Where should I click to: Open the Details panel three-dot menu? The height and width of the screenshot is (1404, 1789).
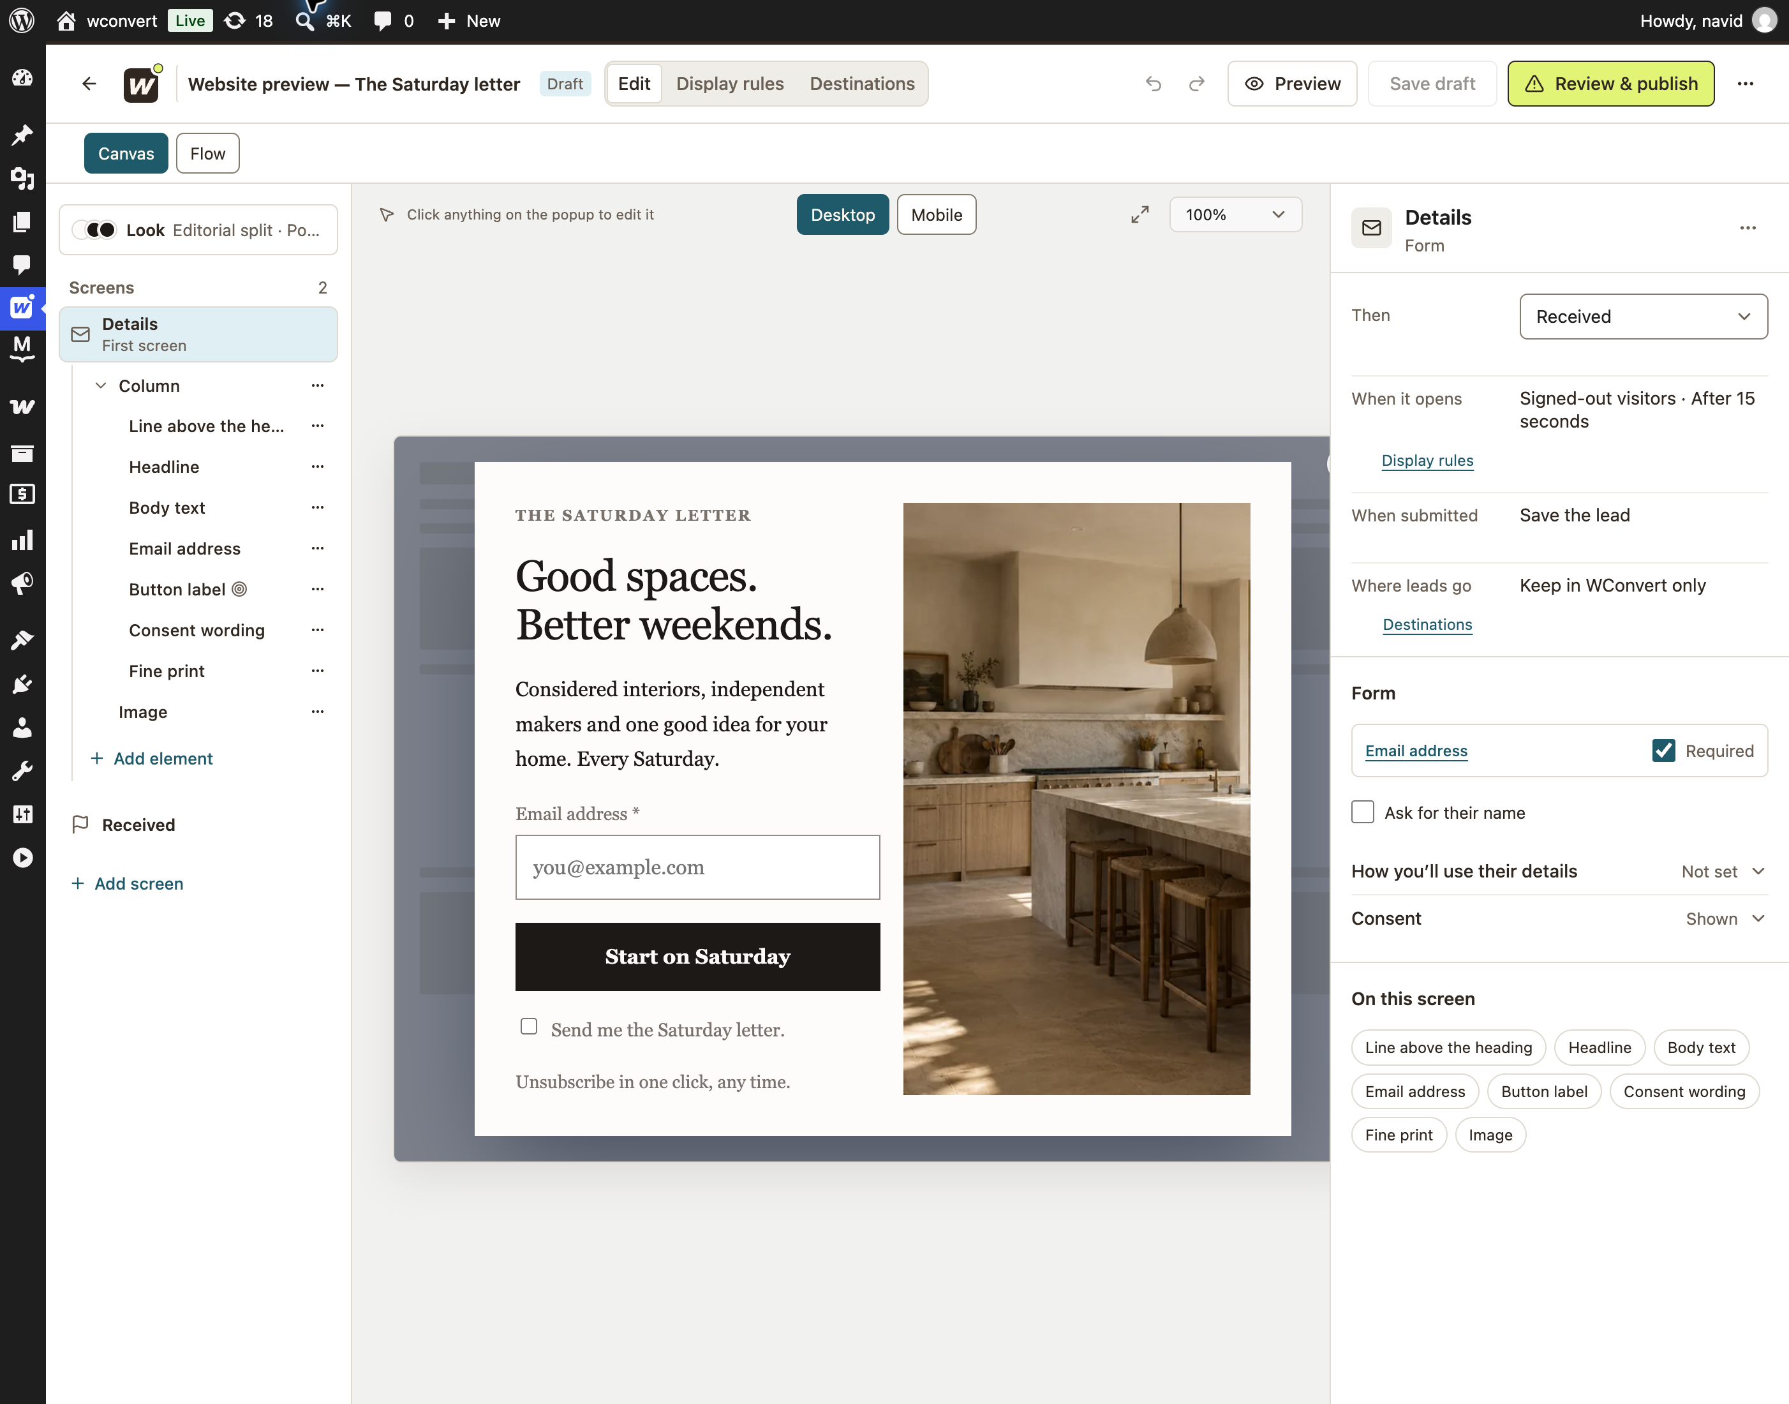(x=1748, y=228)
